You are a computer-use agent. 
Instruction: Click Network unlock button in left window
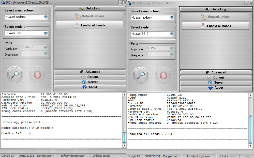(x=89, y=16)
